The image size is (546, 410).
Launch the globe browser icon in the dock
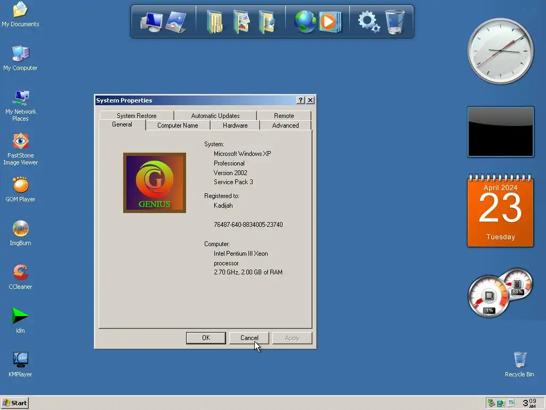point(305,21)
